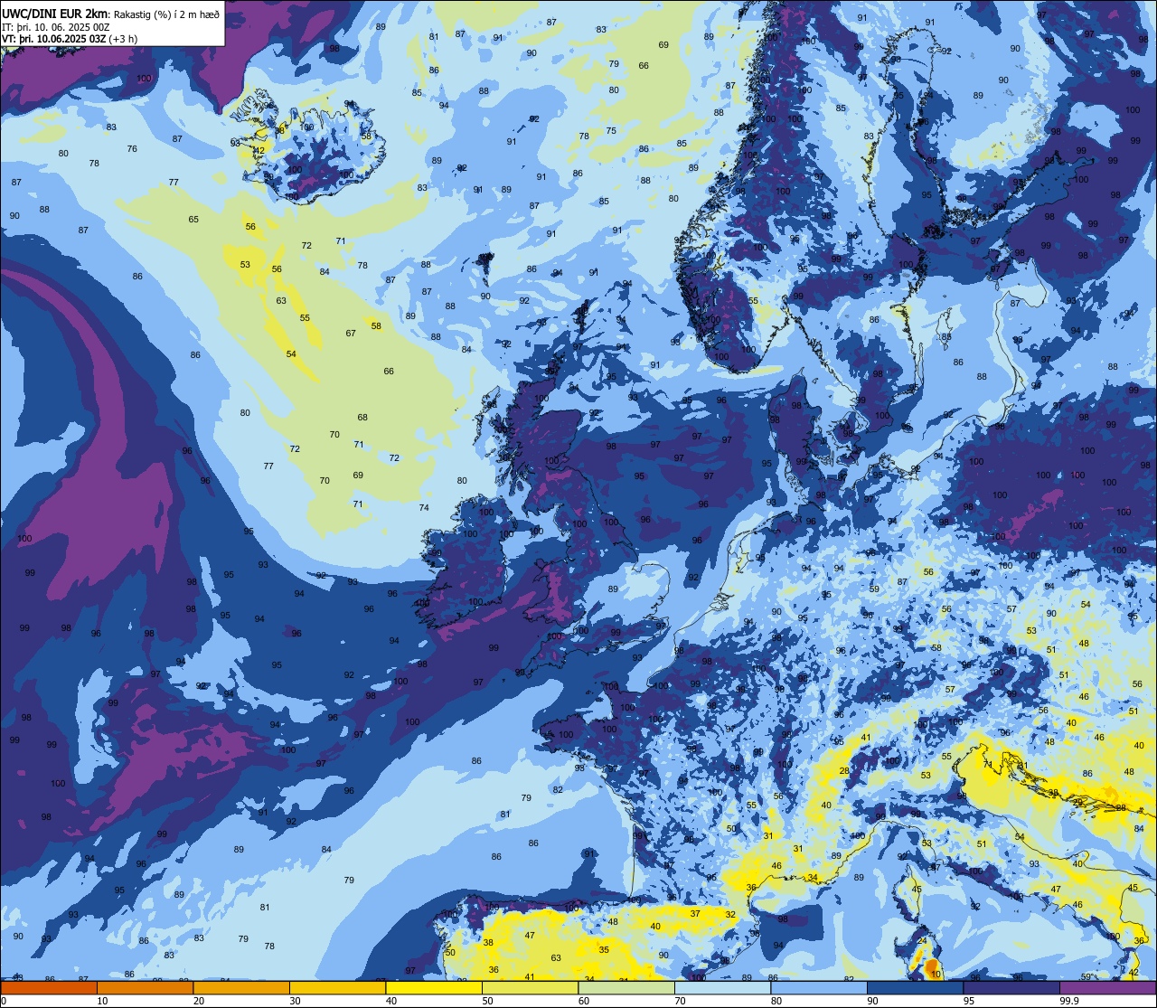Click the 68 value label in Atlantic dry zone

pyautogui.click(x=362, y=418)
